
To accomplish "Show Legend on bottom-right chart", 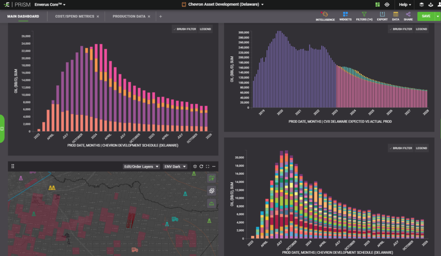I will [421, 148].
